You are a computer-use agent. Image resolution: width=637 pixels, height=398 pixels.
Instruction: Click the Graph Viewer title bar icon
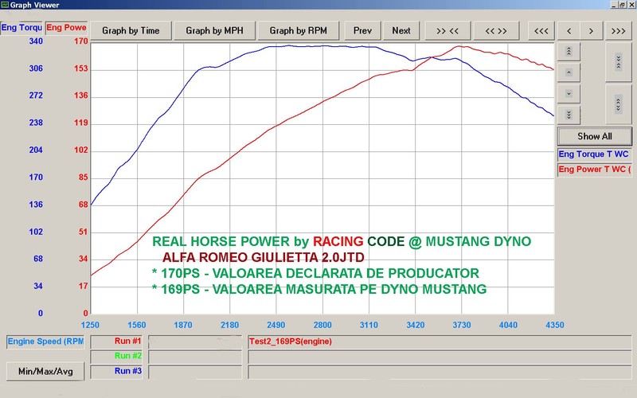(5, 5)
